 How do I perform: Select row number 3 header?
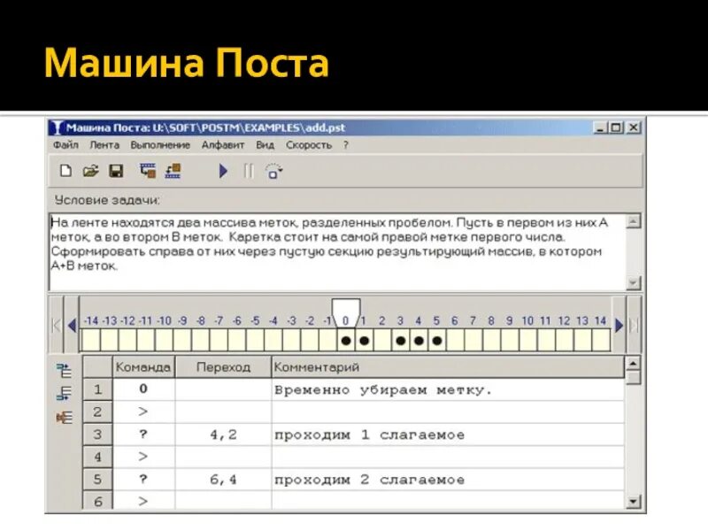click(97, 435)
